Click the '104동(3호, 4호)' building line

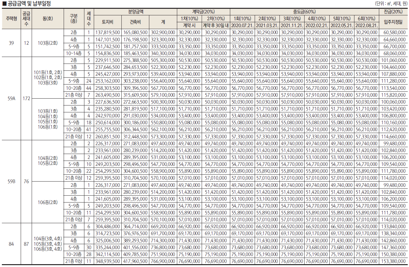click(48, 239)
